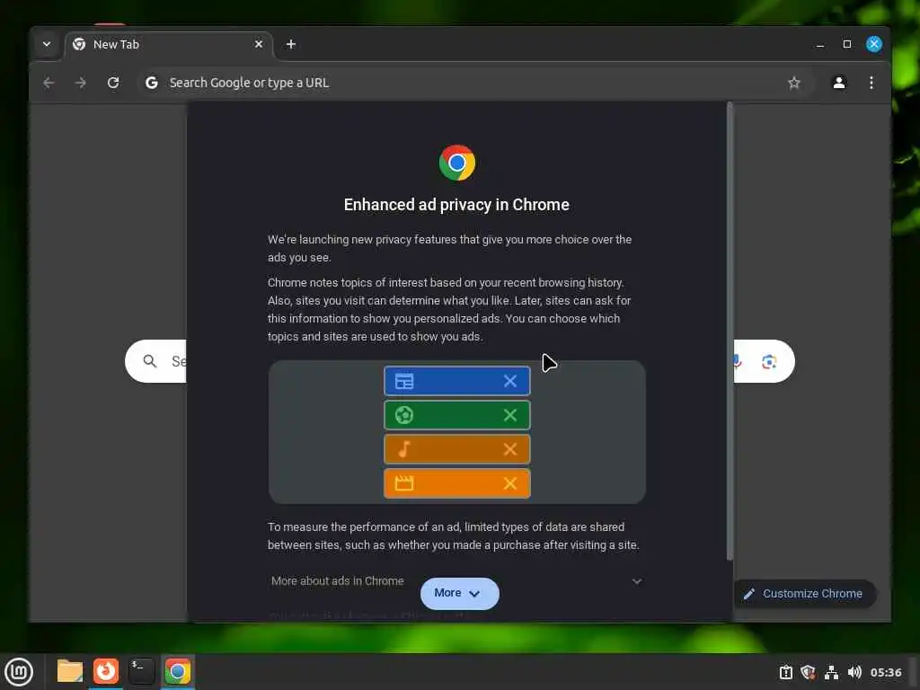Bookmark this tab with the star

tap(794, 83)
